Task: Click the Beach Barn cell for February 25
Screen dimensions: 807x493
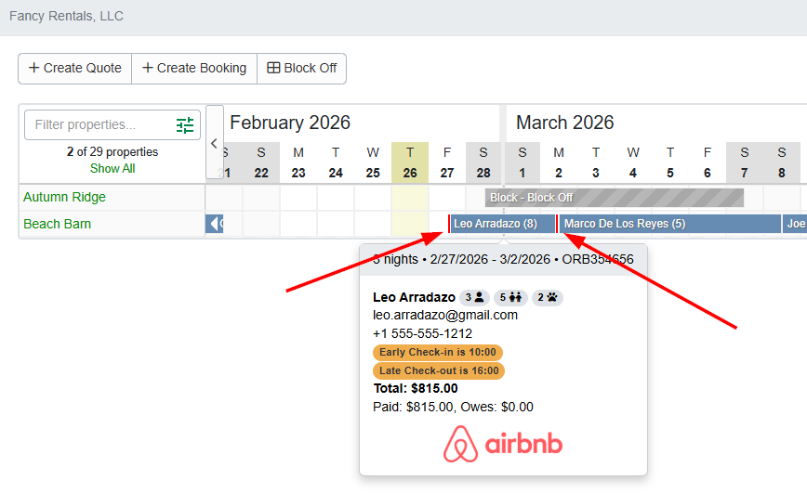Action: (x=373, y=224)
